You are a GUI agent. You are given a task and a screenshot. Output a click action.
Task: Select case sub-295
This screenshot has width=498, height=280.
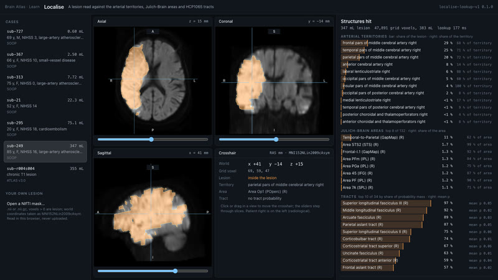[45, 129]
